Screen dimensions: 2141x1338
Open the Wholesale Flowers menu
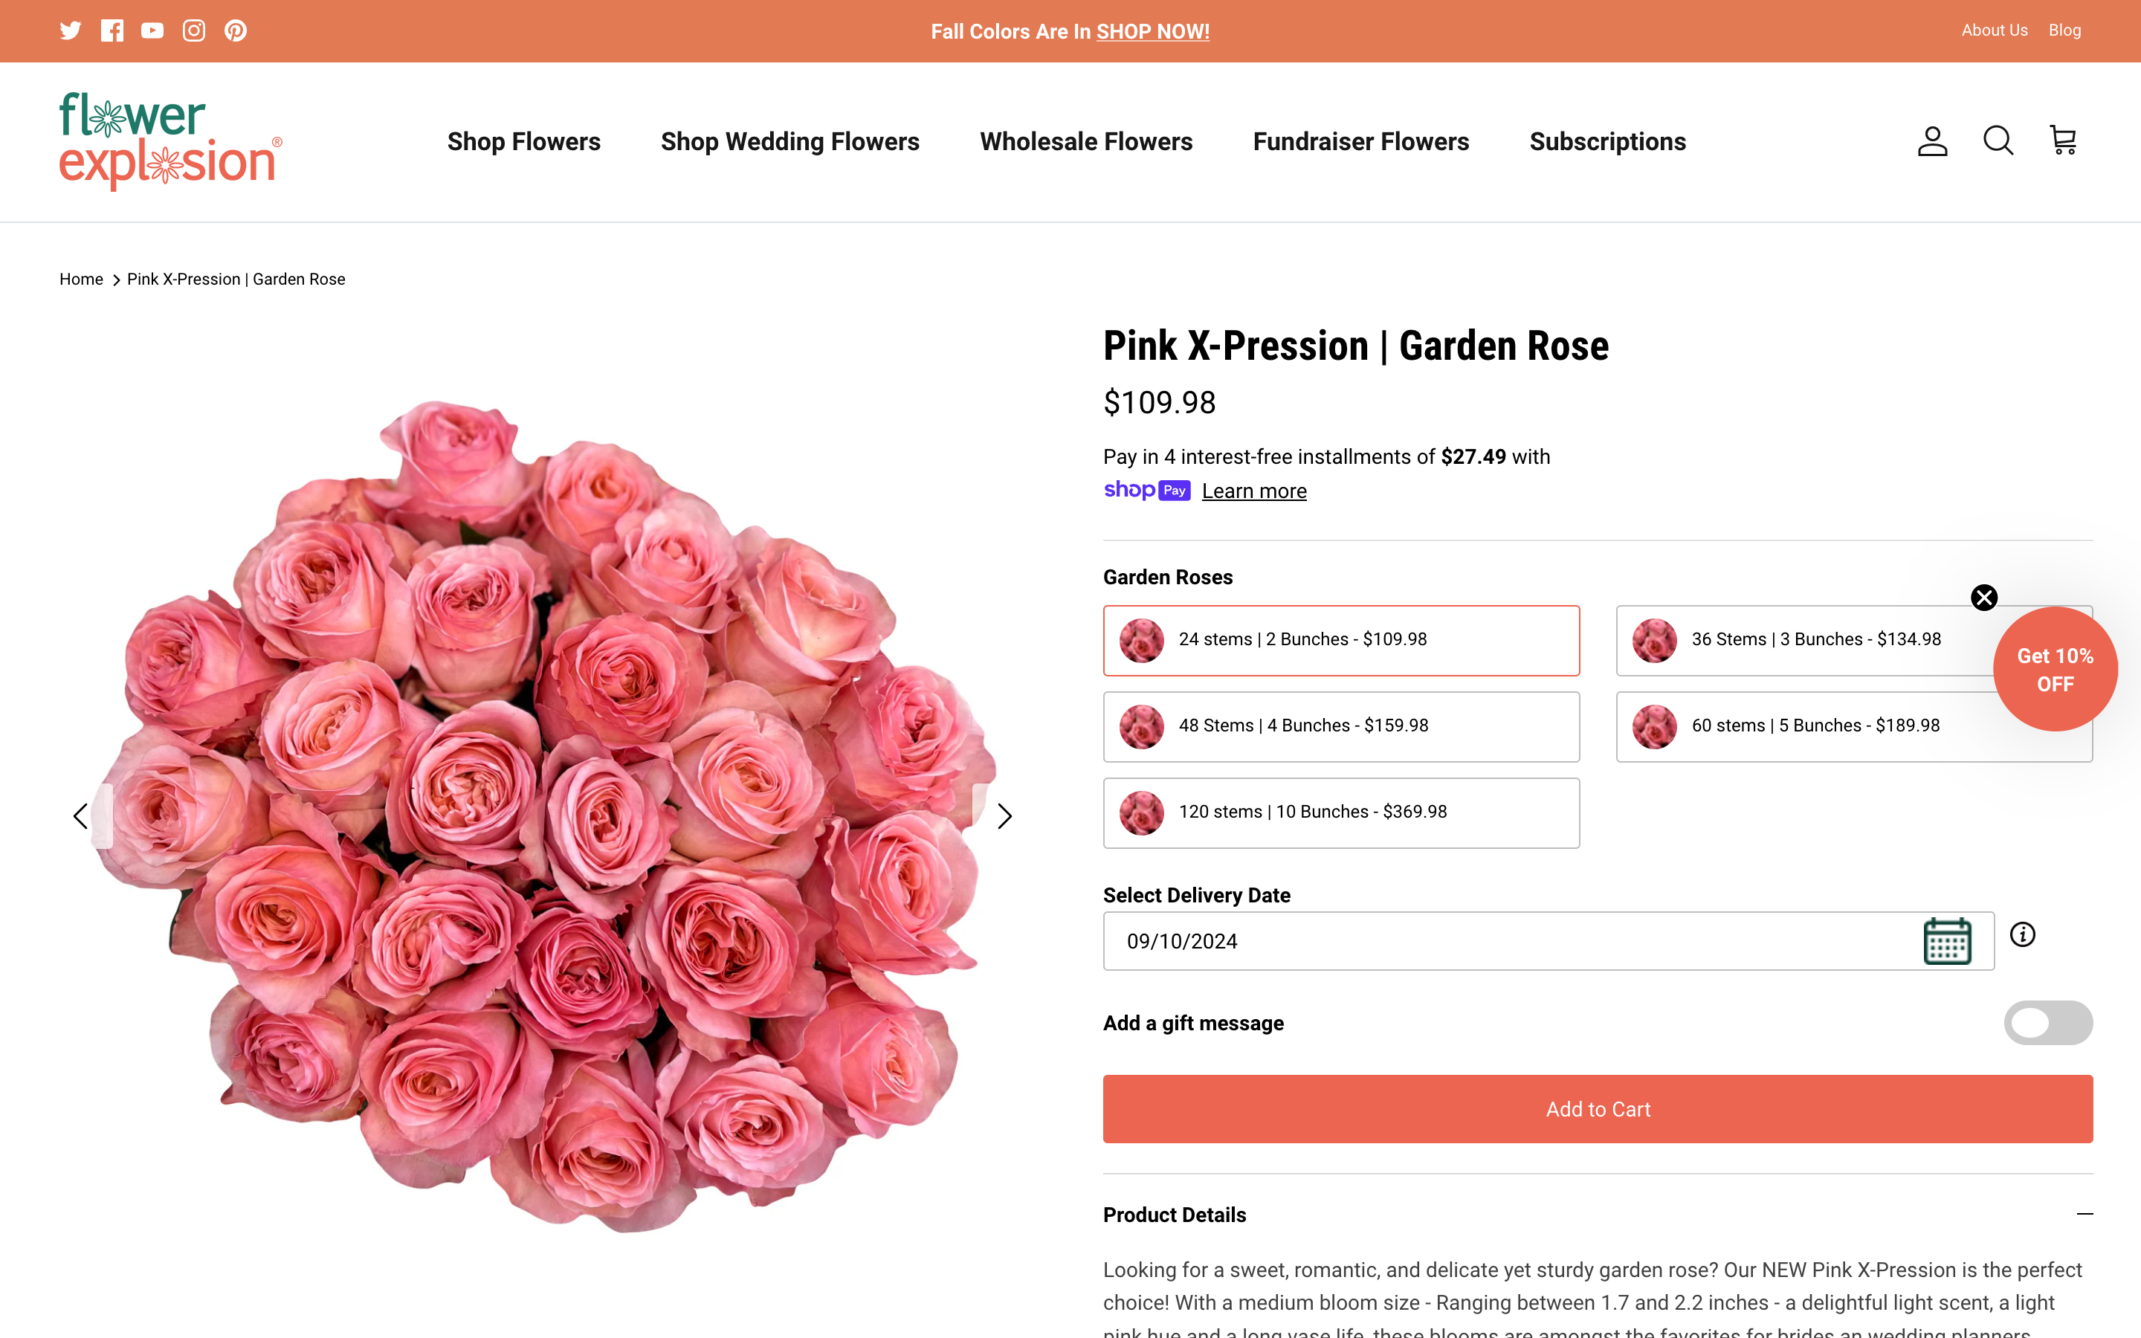[1085, 140]
